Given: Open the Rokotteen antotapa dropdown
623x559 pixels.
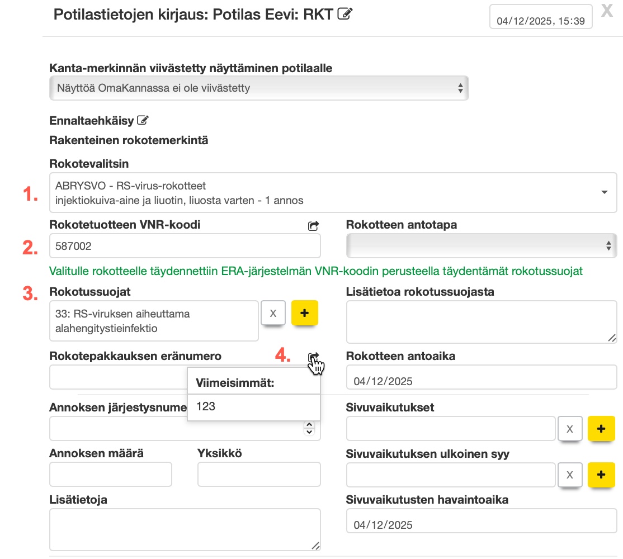Looking at the screenshot, I should (x=482, y=245).
